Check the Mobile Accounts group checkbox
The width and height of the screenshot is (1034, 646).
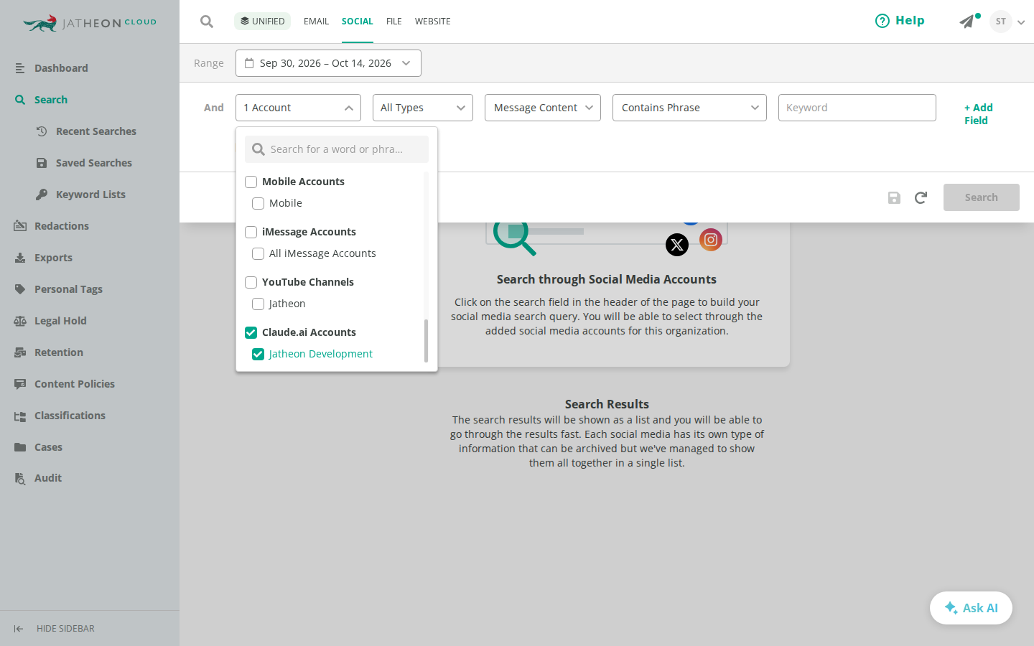coord(251,182)
